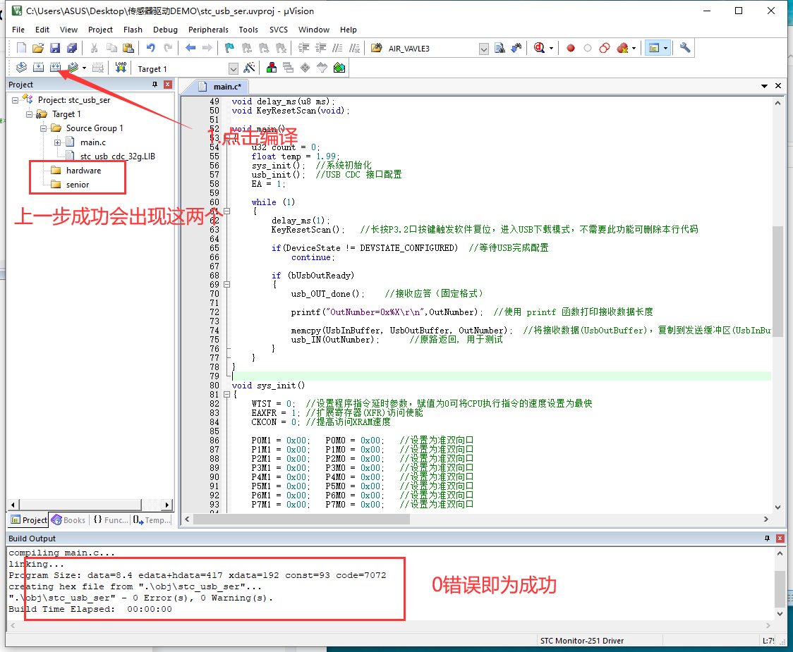The image size is (793, 652).
Task: Open debug session dropdown arrow
Action: (x=551, y=49)
